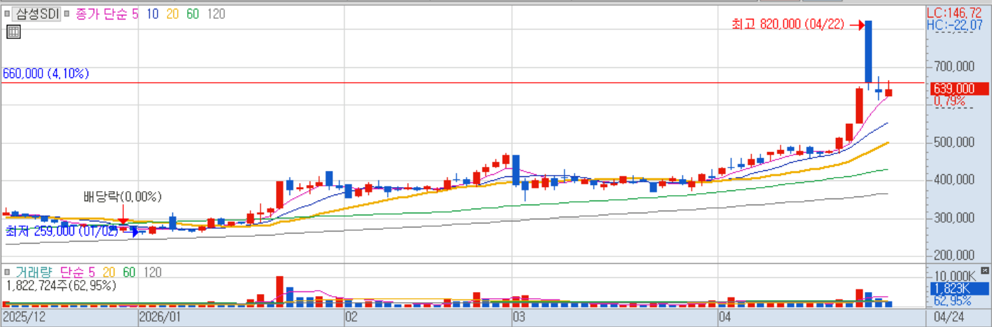
Task: Select the 종가 단순 5 moving average label
Action: coord(106,13)
